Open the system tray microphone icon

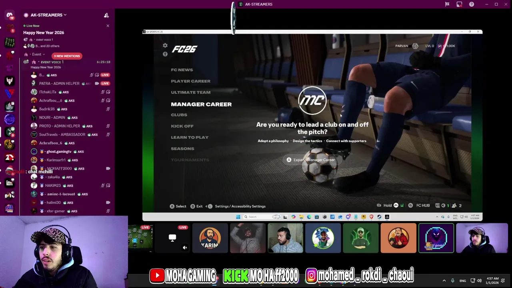tap(452, 281)
